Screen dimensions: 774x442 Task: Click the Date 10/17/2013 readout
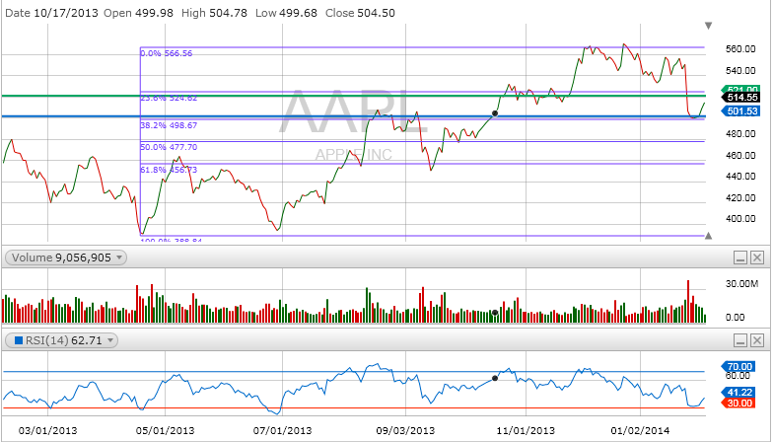pyautogui.click(x=52, y=13)
